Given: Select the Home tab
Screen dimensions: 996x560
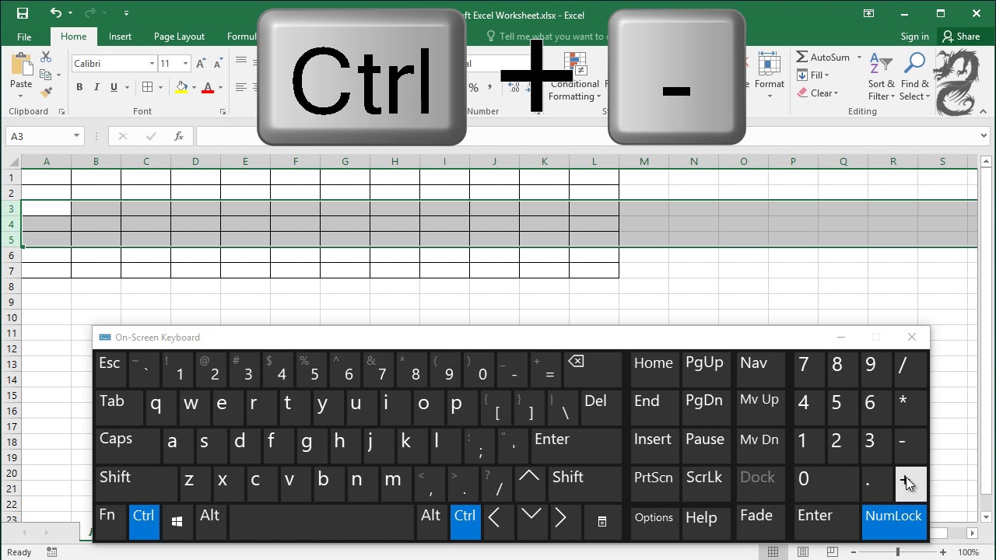Looking at the screenshot, I should 74,37.
